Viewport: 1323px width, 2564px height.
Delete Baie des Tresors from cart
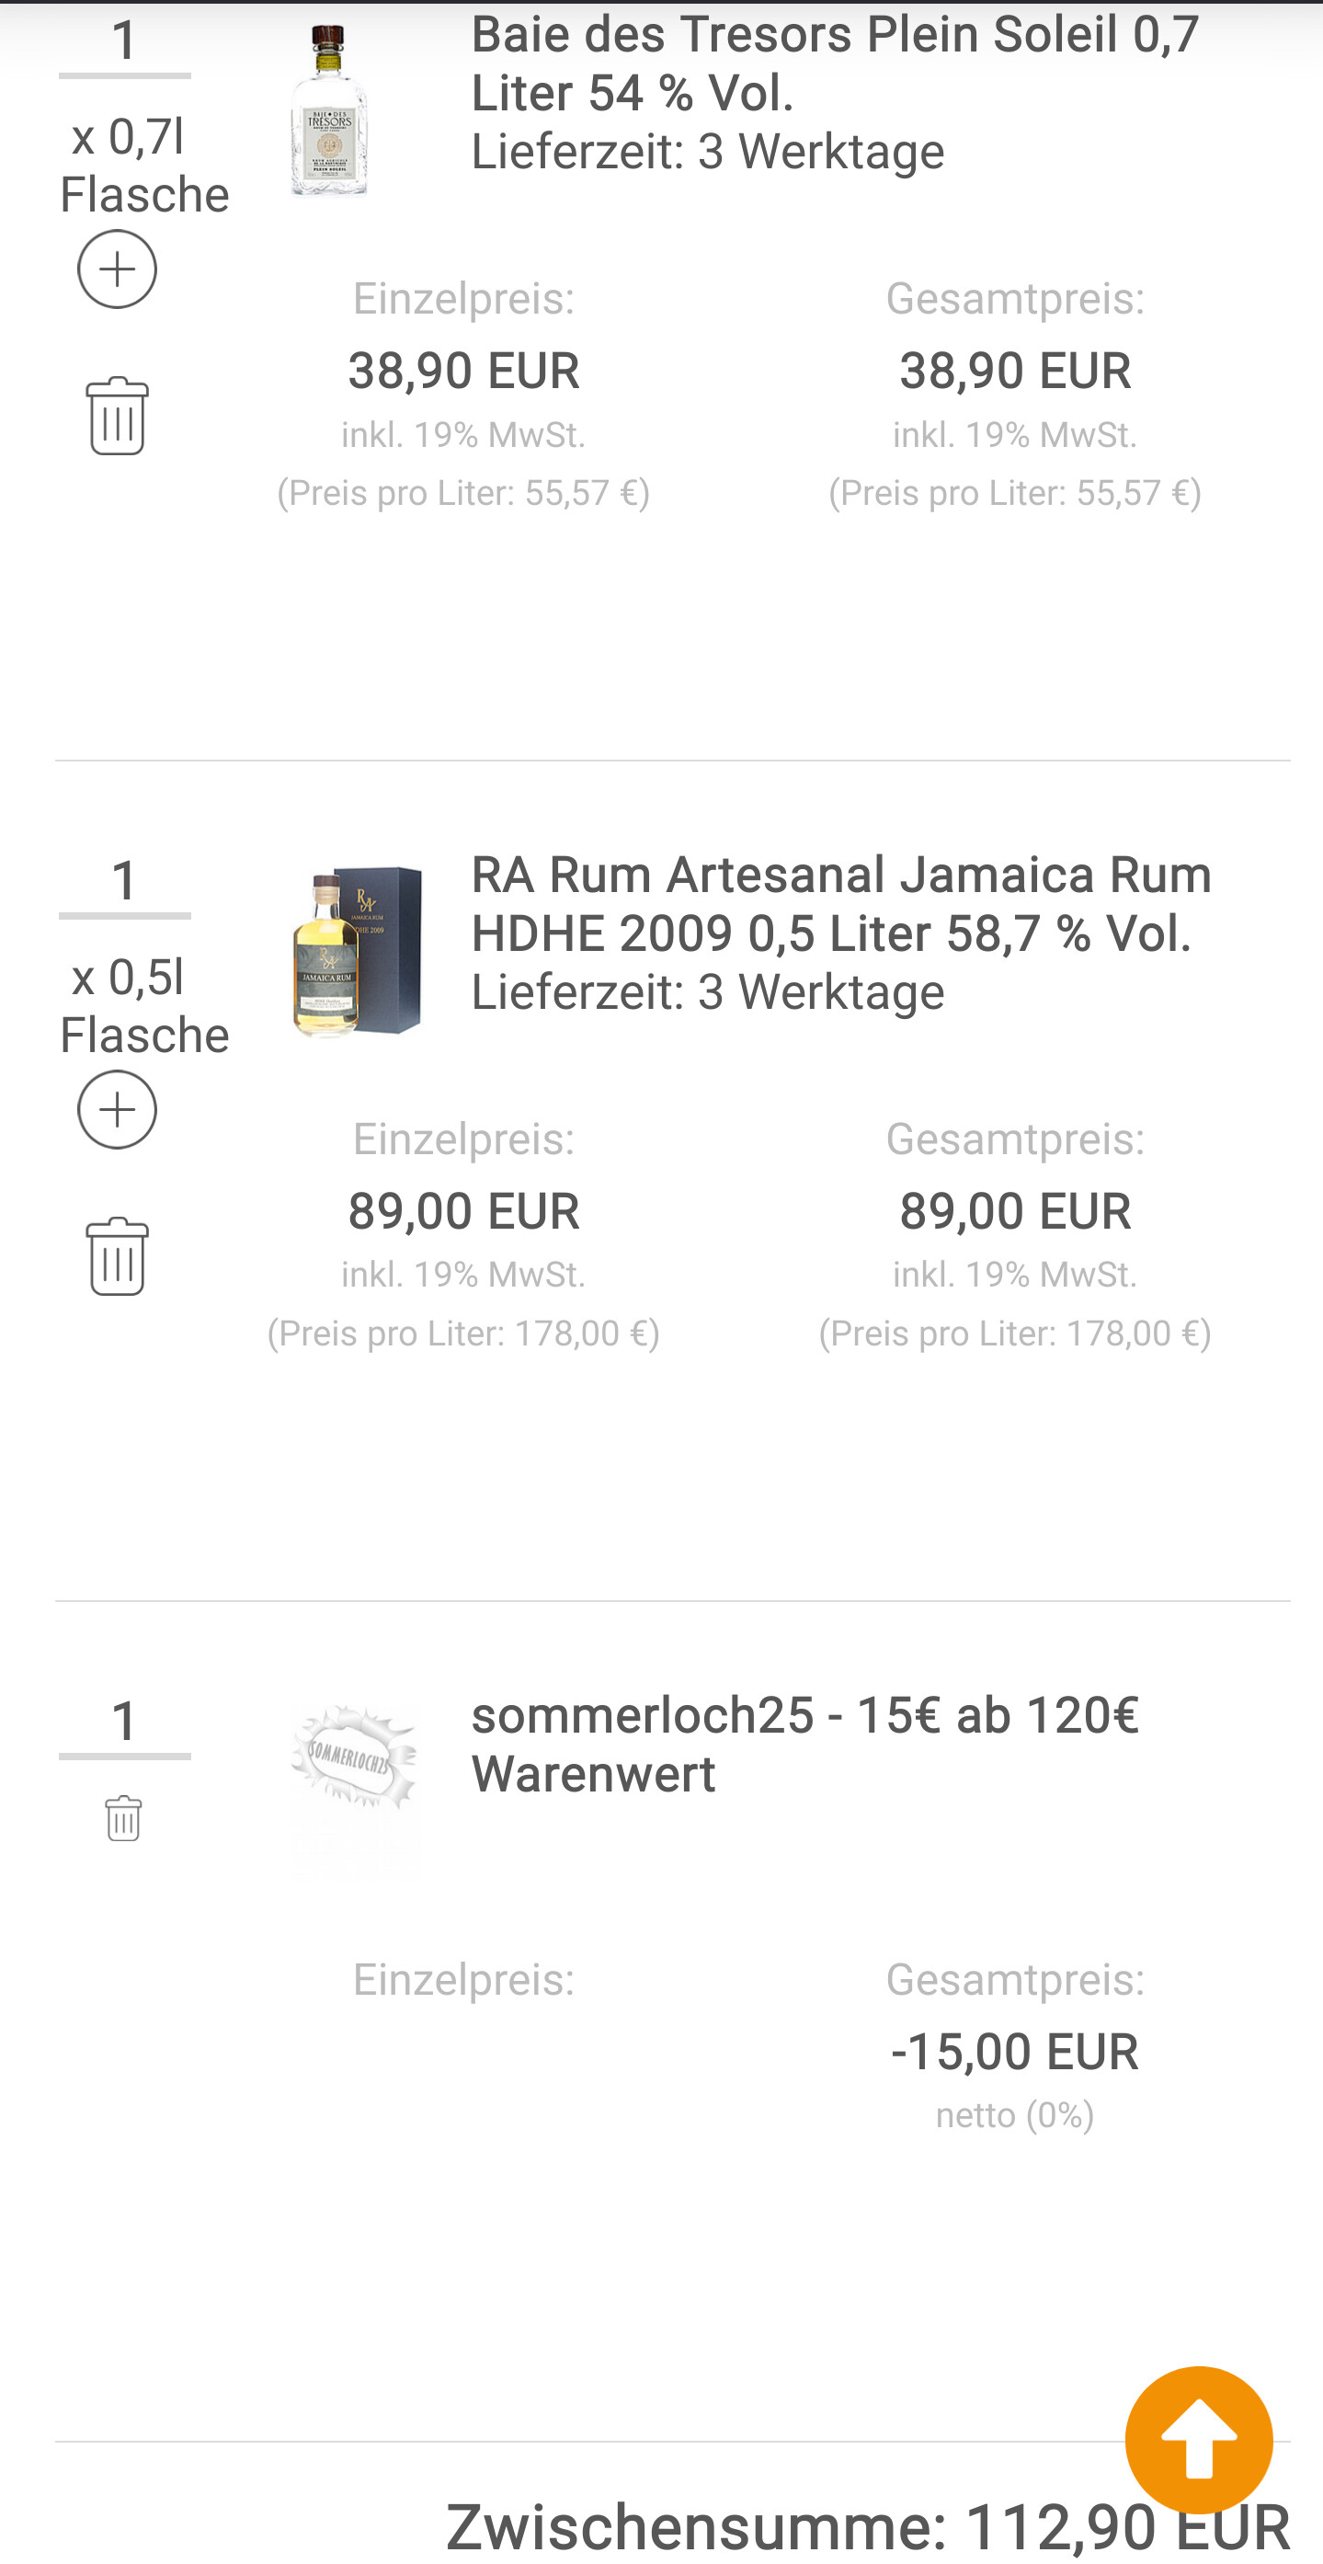click(x=118, y=416)
